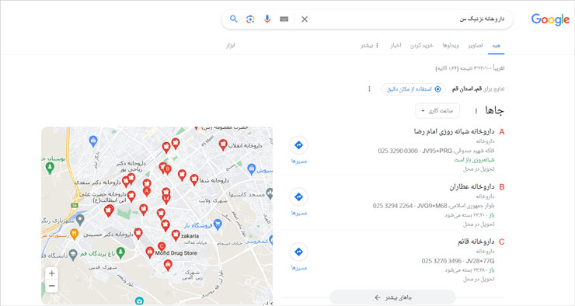Clear the search box with X

coord(305,19)
